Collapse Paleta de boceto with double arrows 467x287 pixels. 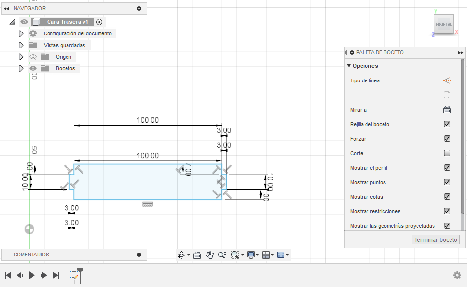click(x=461, y=53)
